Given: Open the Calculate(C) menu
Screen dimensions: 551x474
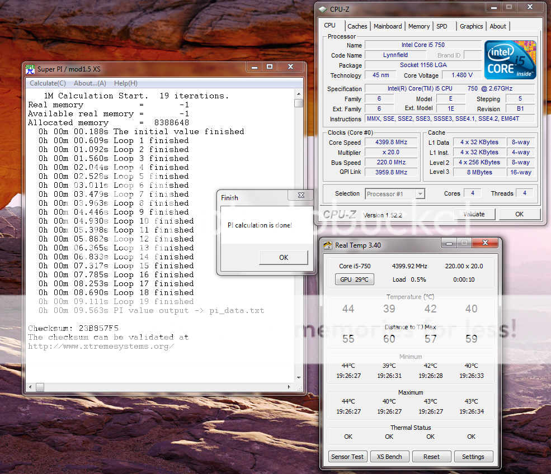Looking at the screenshot, I should (48, 83).
